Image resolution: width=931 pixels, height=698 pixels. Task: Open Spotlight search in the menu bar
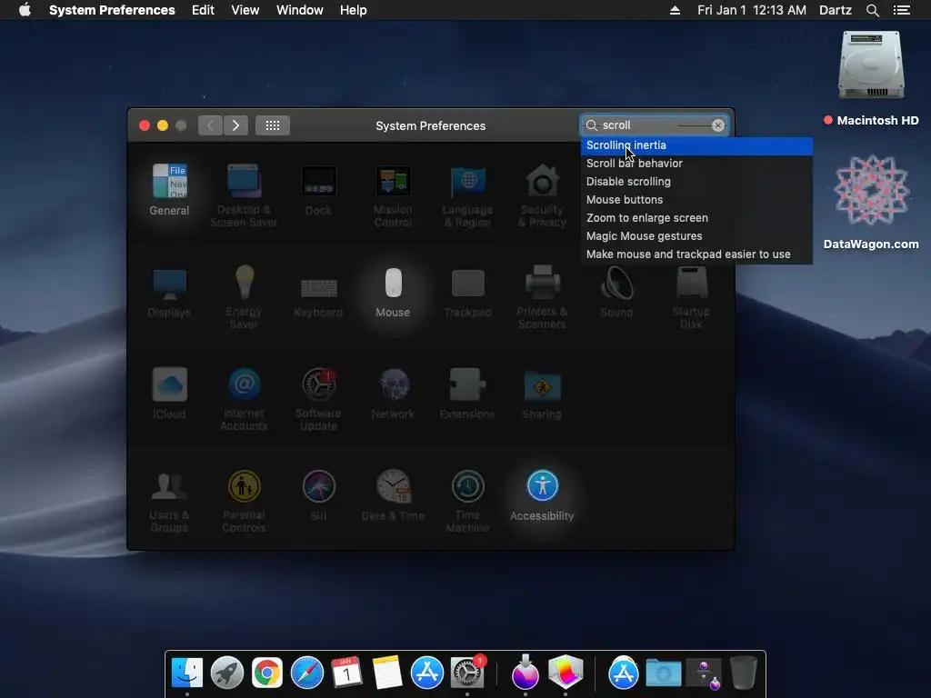pyautogui.click(x=872, y=10)
